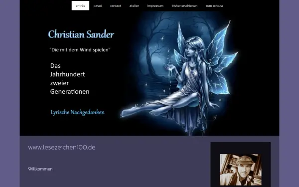
Task: Open the sepia author portrait photo
Action: [x=241, y=170]
